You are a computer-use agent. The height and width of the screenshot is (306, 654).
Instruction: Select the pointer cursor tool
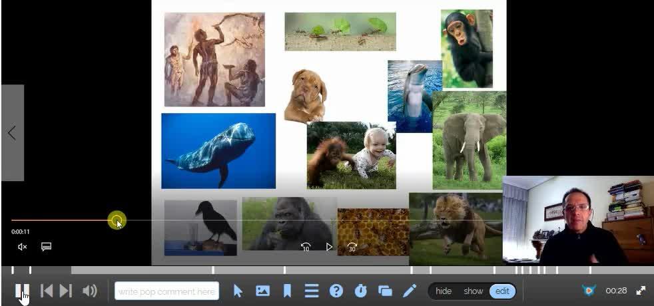238,291
